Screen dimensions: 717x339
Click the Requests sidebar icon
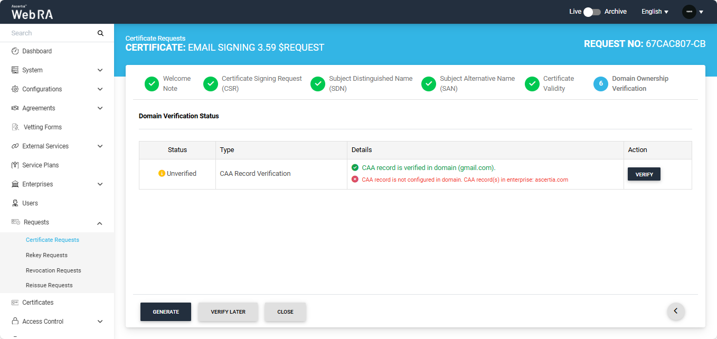(x=16, y=222)
